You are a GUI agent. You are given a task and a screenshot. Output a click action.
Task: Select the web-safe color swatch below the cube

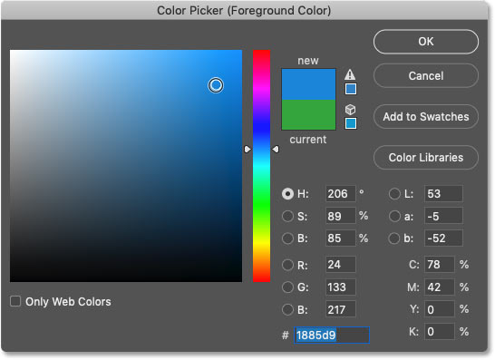point(351,123)
